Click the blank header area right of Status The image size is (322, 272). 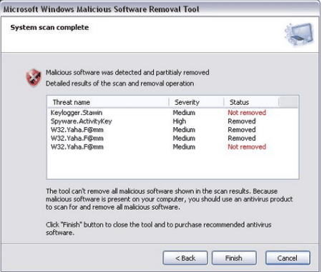[x=288, y=102]
